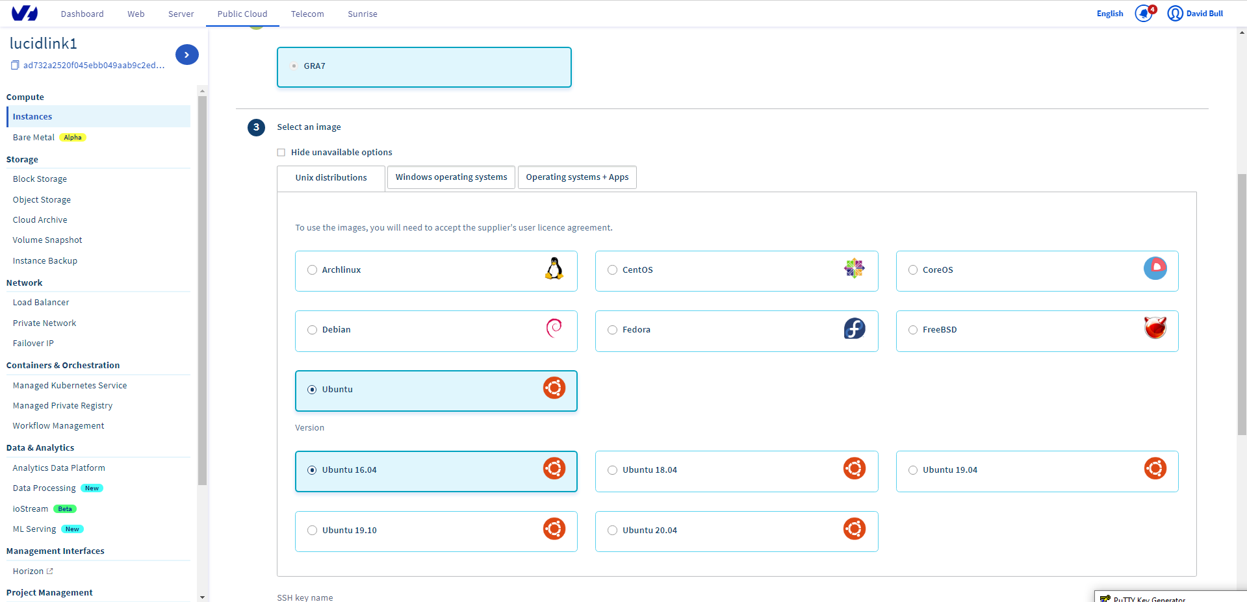
Task: Click the Archlinux penguin logo
Action: coord(554,268)
